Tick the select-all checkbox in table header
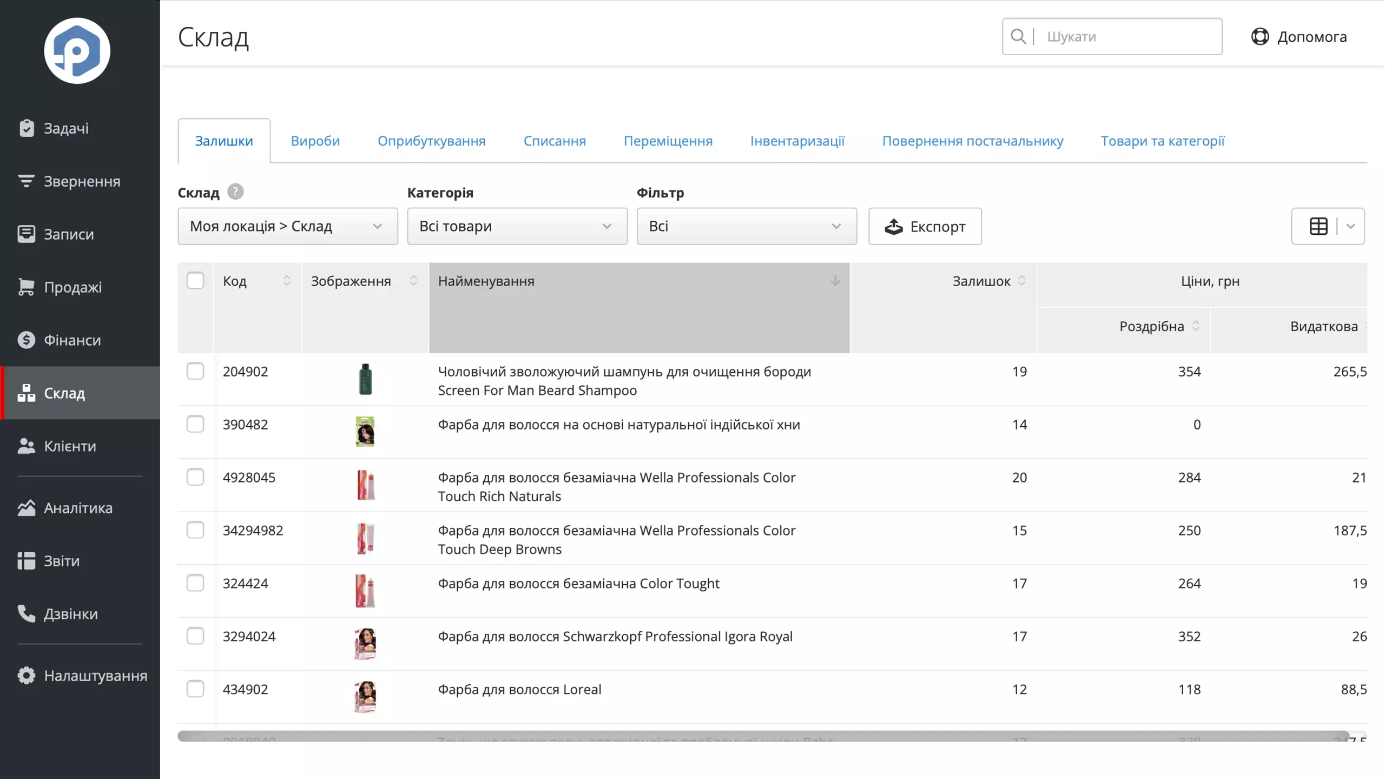This screenshot has height=779, width=1385. click(x=195, y=281)
